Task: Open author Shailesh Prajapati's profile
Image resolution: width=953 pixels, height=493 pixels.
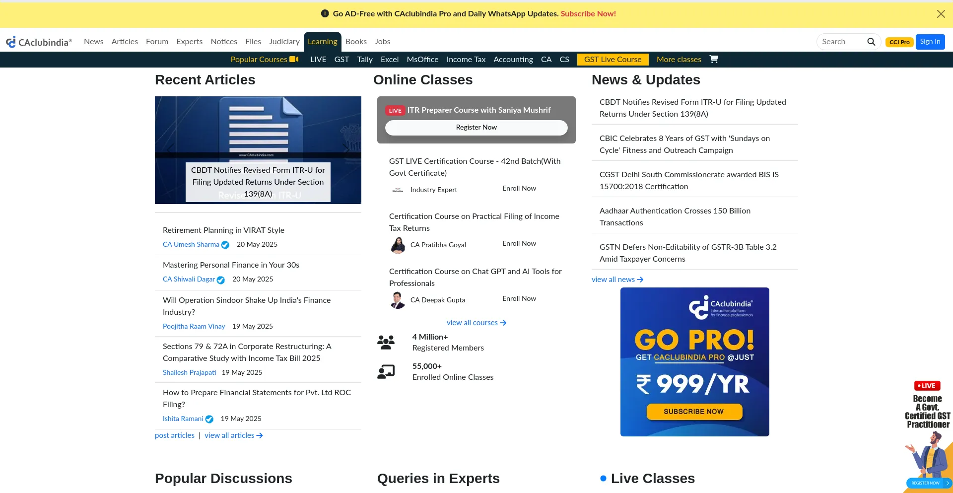Action: 190,373
